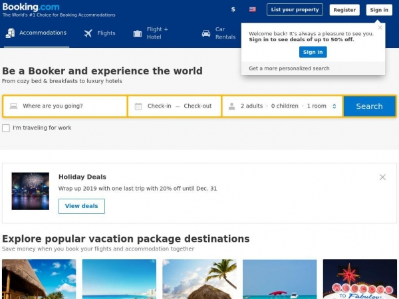Click the Be a Booker headline

point(102,71)
